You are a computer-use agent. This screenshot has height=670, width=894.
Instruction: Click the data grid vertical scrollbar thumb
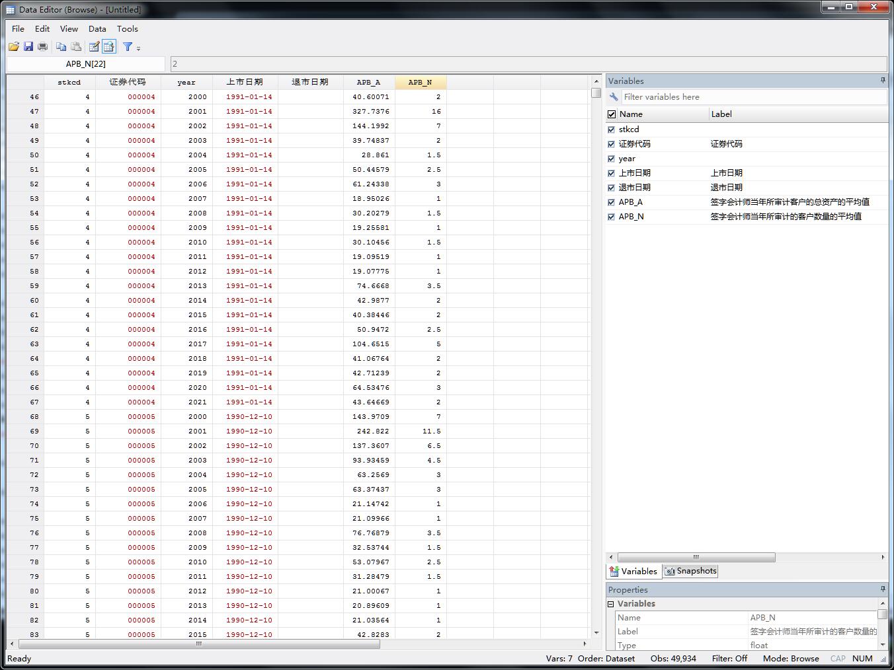(x=596, y=93)
